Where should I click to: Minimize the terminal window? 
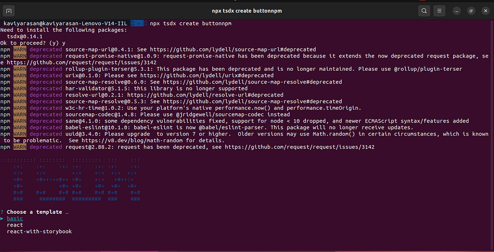tap(455, 10)
